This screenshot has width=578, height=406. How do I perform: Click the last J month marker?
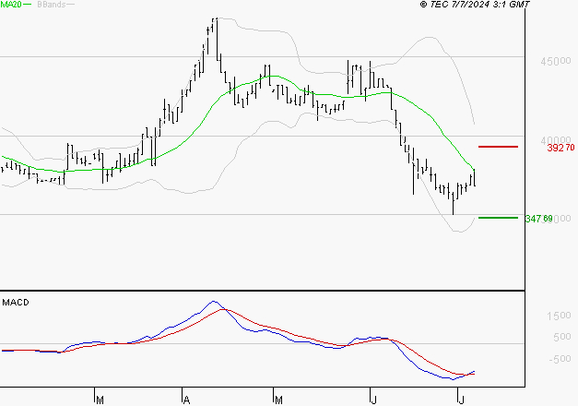click(x=461, y=400)
